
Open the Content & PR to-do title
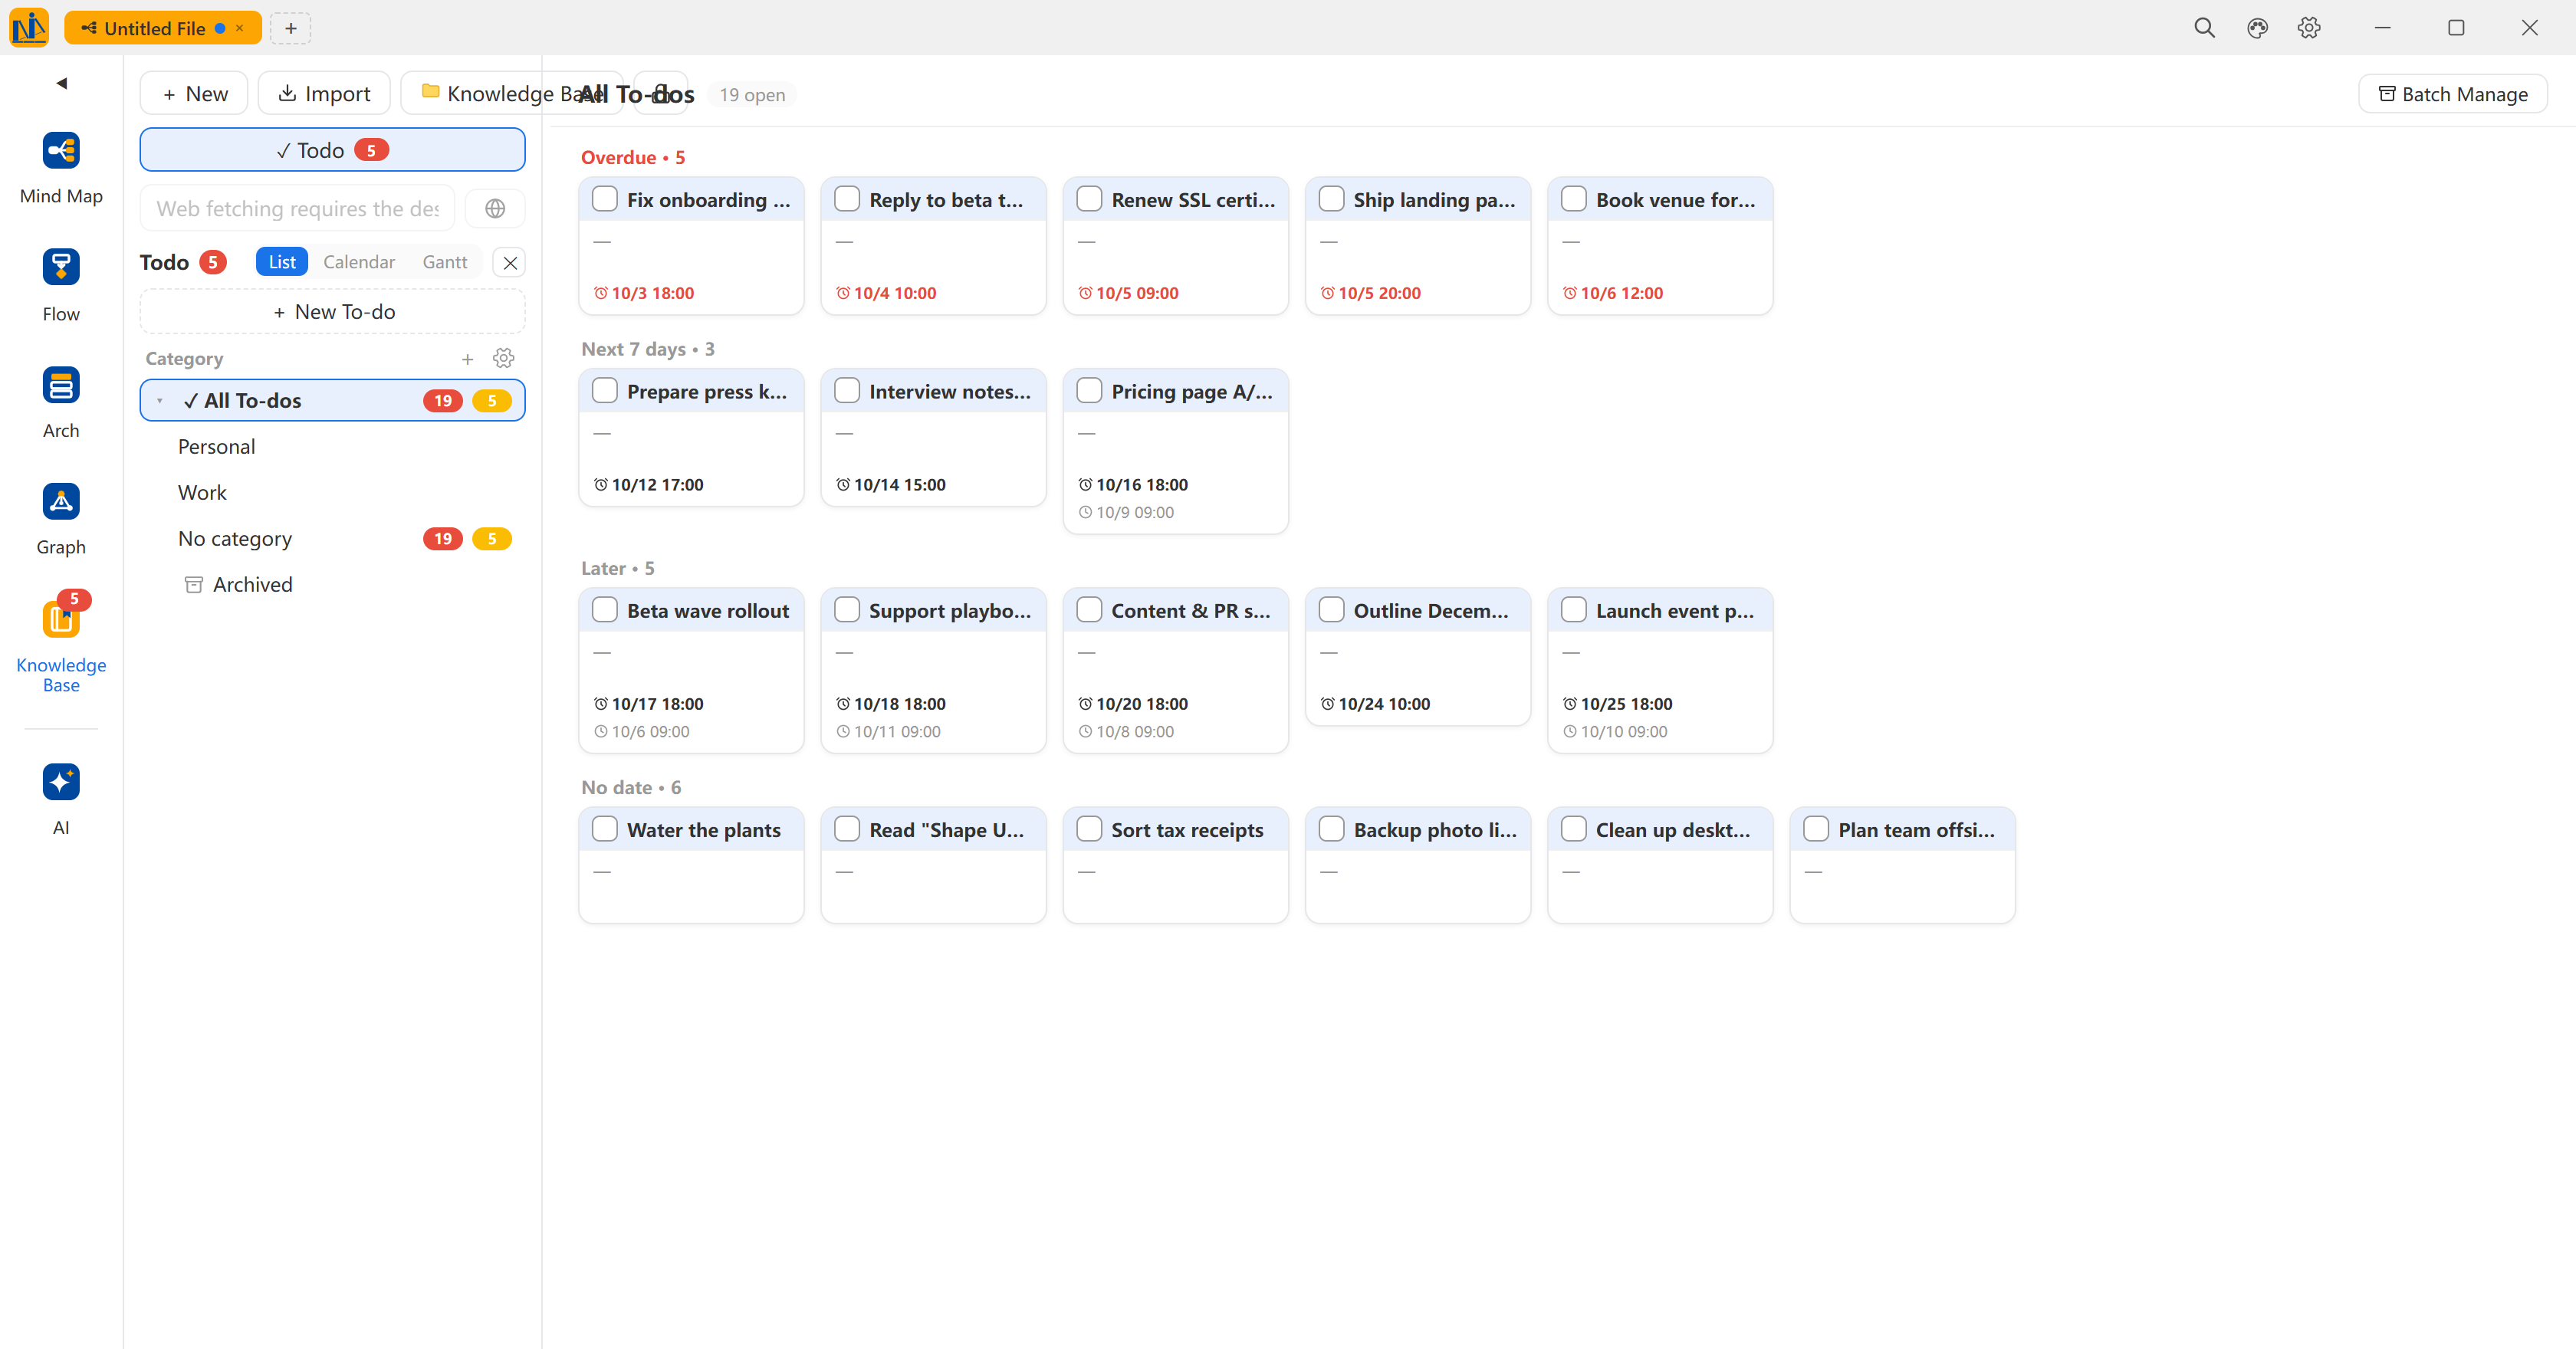tap(1191, 611)
